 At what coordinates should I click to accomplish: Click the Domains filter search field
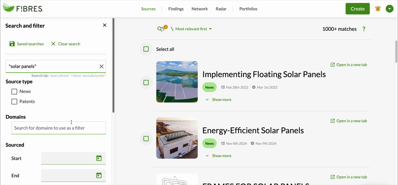coord(59,128)
